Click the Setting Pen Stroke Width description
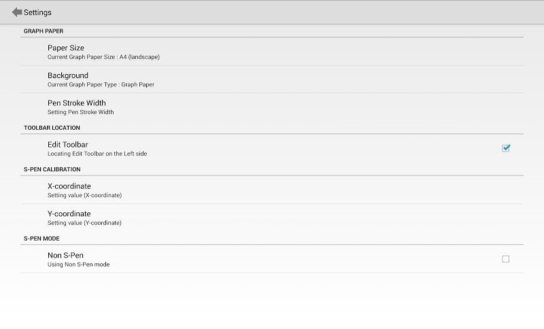The image size is (544, 329). pyautogui.click(x=80, y=112)
